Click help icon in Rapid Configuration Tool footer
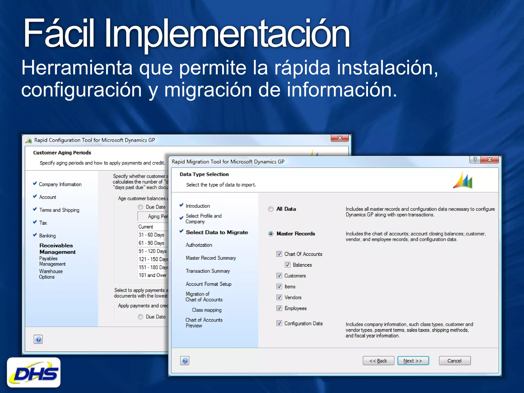This screenshot has height=393, width=524. point(38,340)
